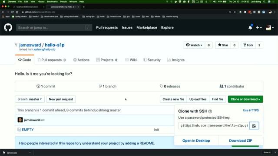Open the Apps bookmarks shortcut
Image resolution: width=278 pixels, height=156 pixels.
coord(6,16)
